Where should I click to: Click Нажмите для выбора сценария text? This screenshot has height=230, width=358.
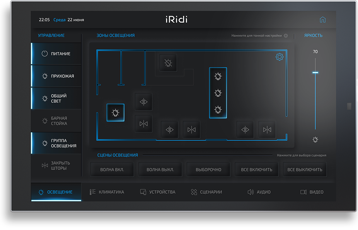(302, 155)
